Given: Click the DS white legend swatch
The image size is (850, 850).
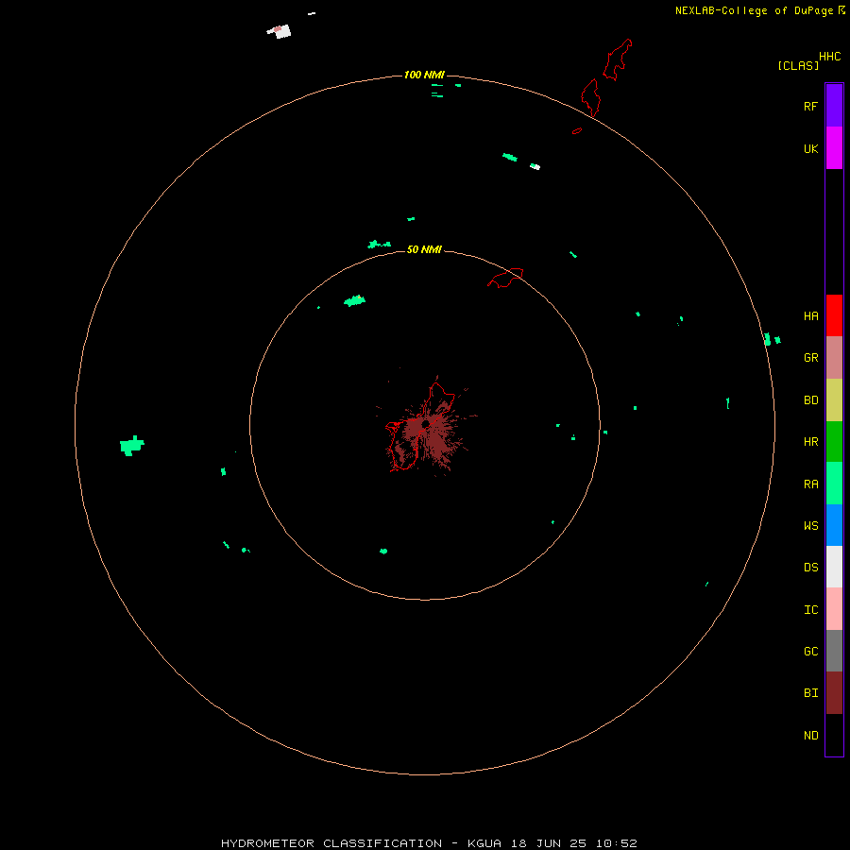Looking at the screenshot, I should [834, 567].
